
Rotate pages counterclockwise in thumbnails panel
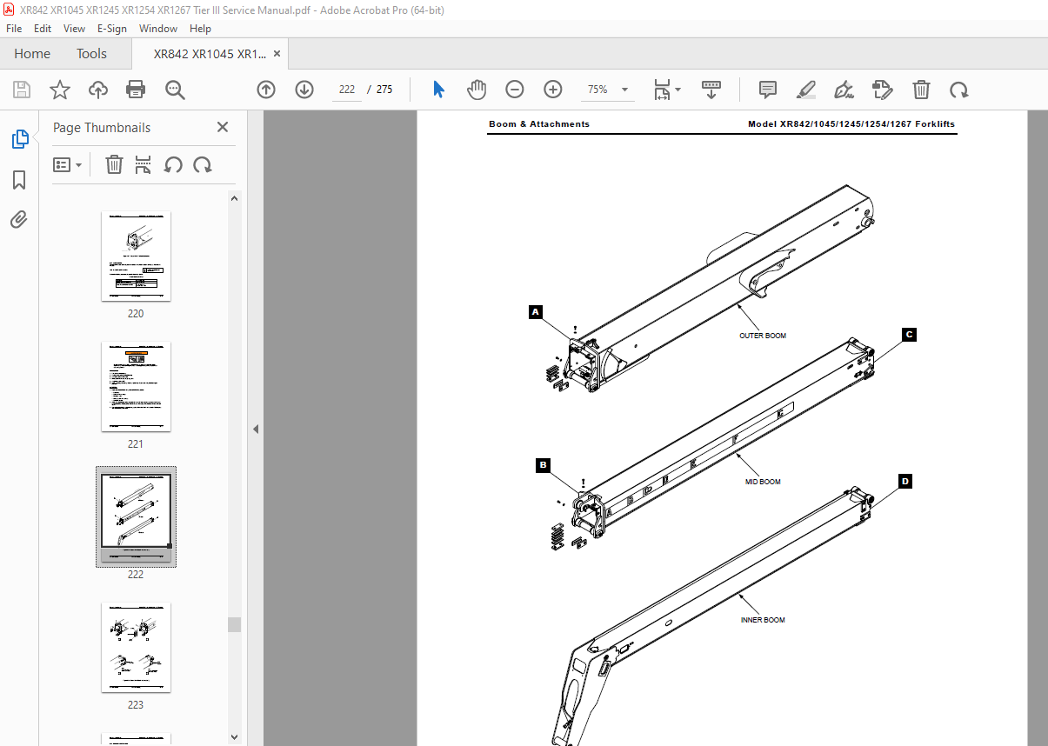(173, 164)
